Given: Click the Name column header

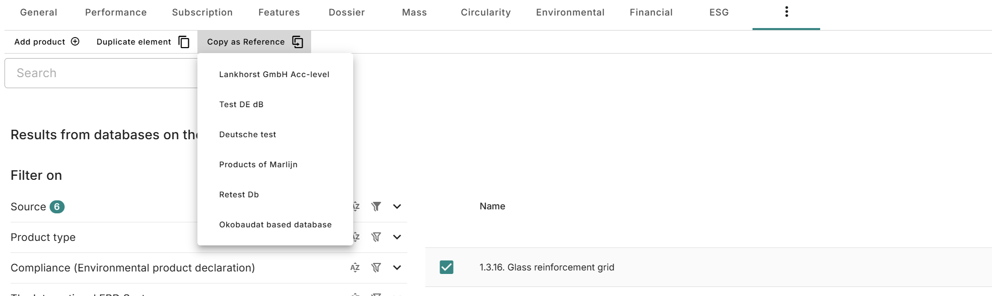Looking at the screenshot, I should [492, 206].
